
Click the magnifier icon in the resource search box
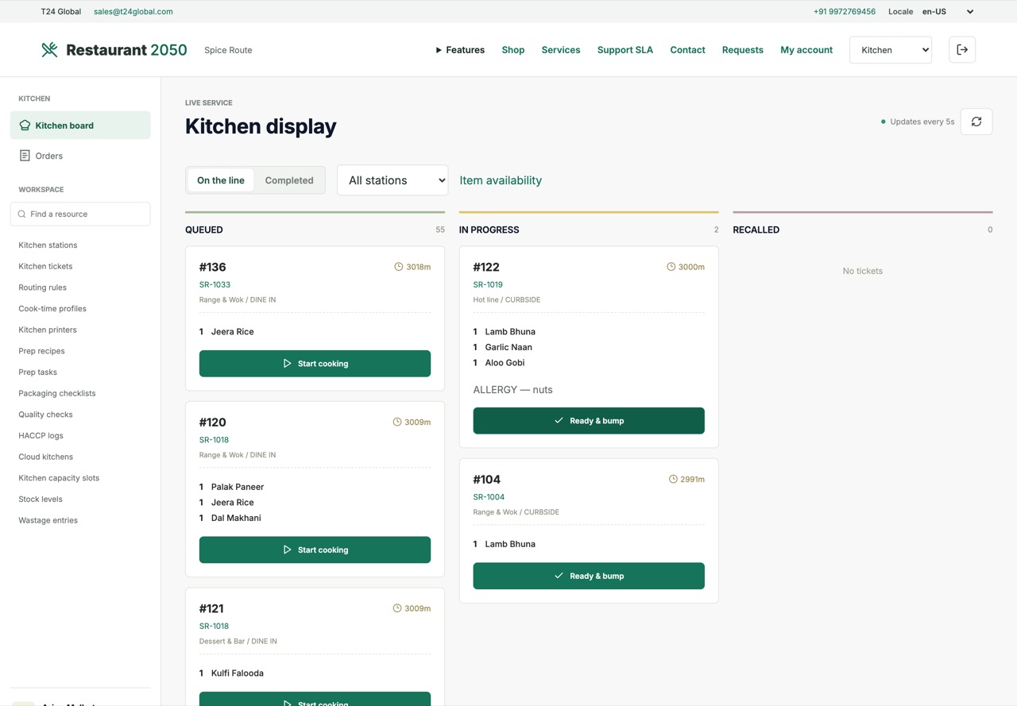pyautogui.click(x=21, y=214)
